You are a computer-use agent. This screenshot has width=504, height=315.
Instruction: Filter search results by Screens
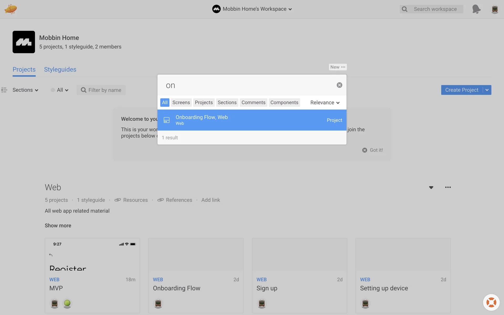point(181,103)
